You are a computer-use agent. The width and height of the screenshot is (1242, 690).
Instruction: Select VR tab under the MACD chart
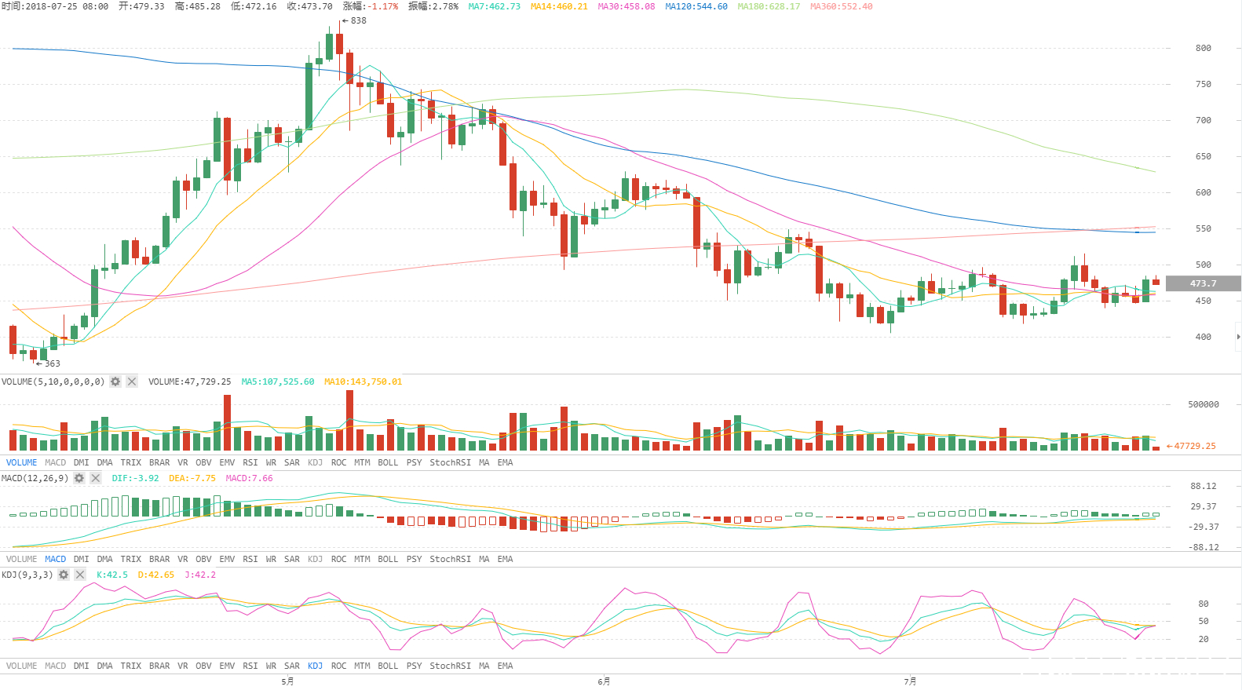[183, 559]
